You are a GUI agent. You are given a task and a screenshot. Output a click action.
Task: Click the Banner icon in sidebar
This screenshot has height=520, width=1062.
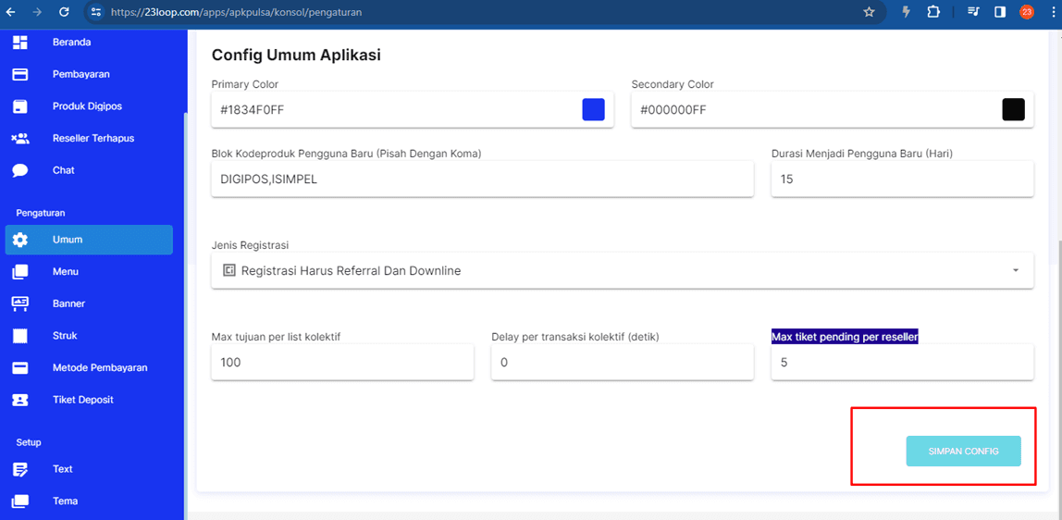(20, 303)
